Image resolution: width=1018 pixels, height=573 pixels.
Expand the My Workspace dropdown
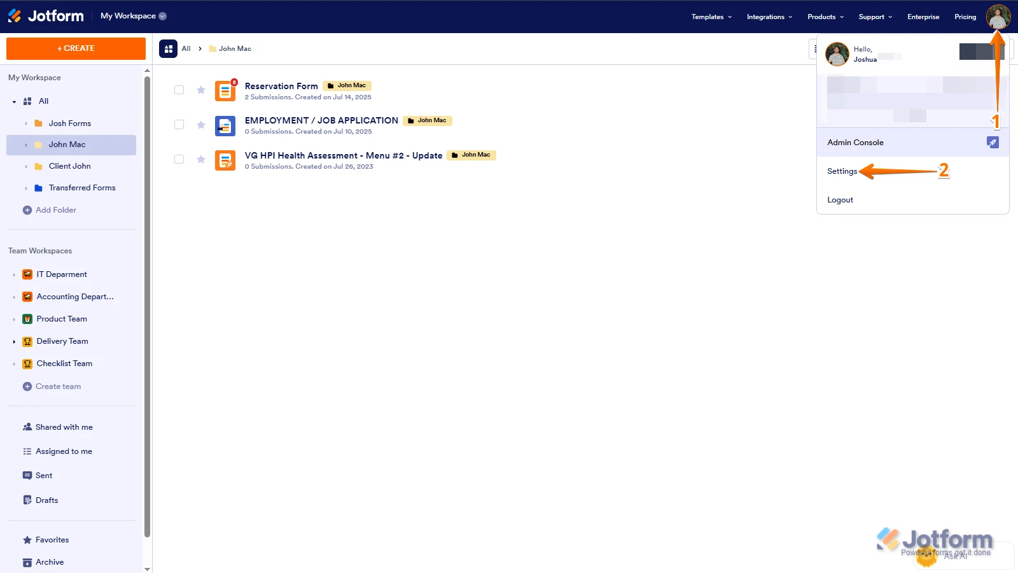pyautogui.click(x=162, y=16)
